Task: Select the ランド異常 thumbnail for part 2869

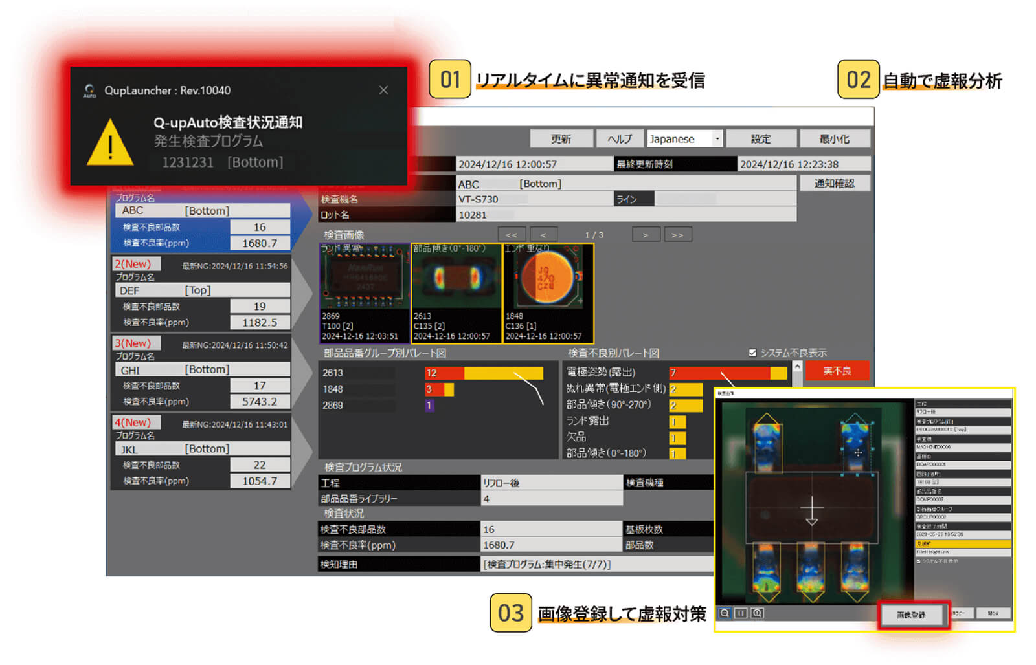Action: (365, 293)
